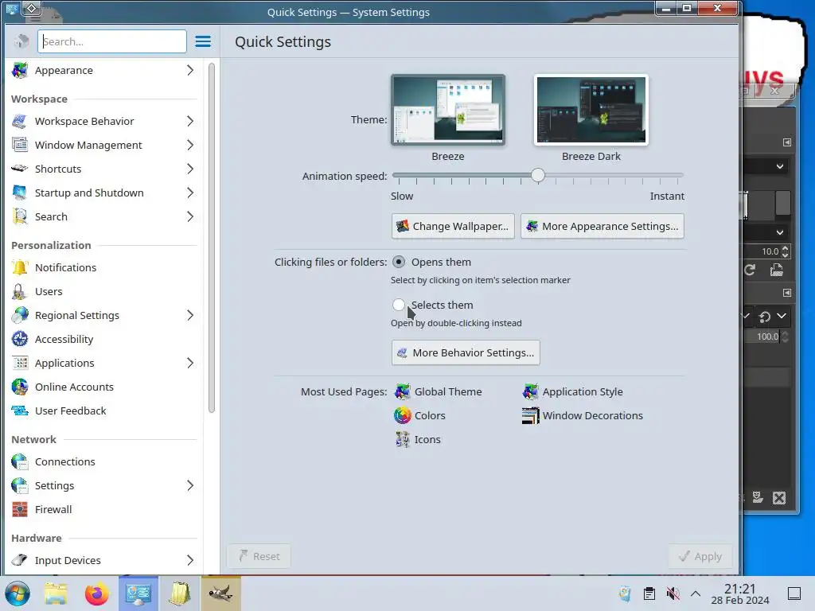This screenshot has height=611, width=815.
Task: Open the hamburger menu next to search
Action: tap(203, 41)
